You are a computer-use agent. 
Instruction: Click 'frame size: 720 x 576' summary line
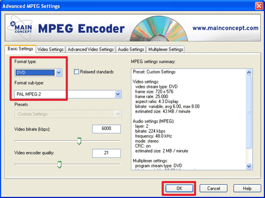(154, 92)
